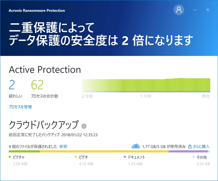Click the green ピクチャ legend dot

coord(10,157)
